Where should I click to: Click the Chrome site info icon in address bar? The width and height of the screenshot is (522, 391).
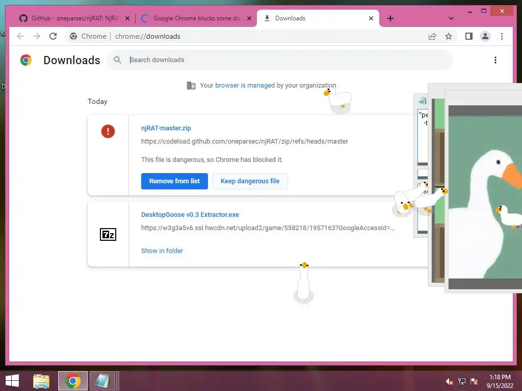click(x=73, y=36)
